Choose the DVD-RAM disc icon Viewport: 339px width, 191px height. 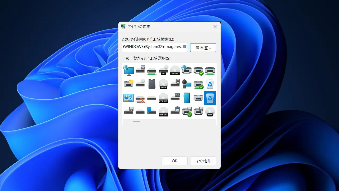coord(163,98)
